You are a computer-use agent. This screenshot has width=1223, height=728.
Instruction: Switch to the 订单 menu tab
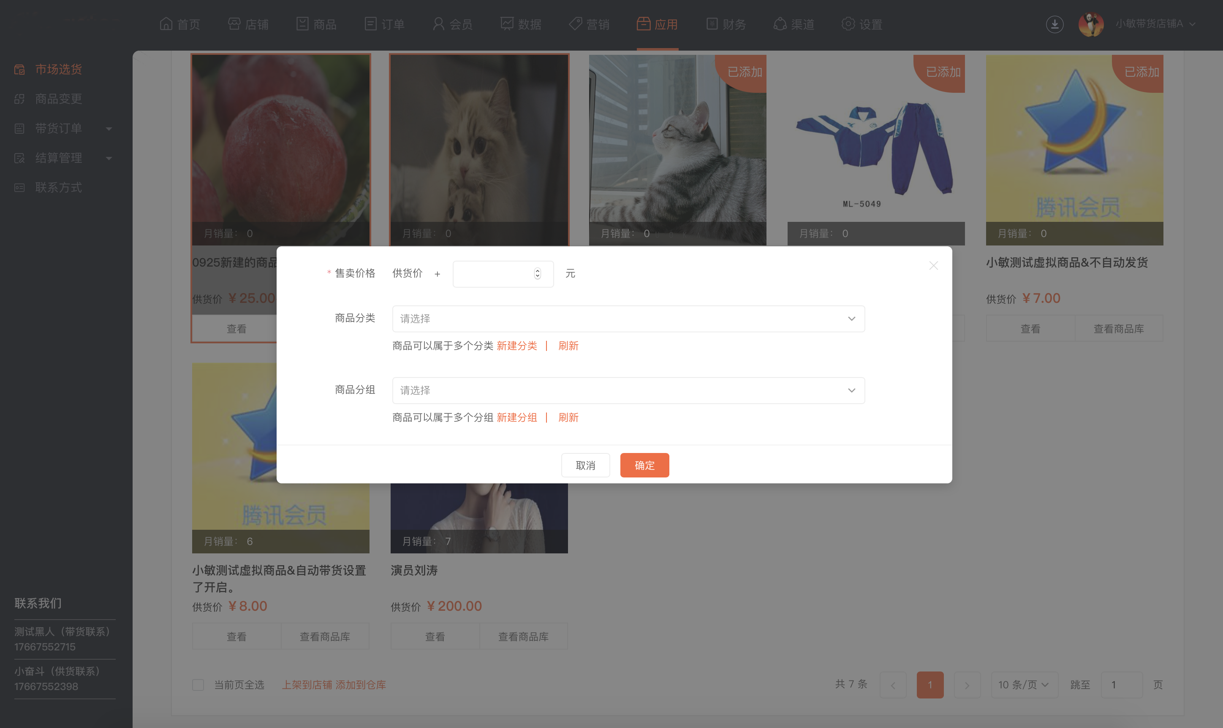[x=385, y=24]
